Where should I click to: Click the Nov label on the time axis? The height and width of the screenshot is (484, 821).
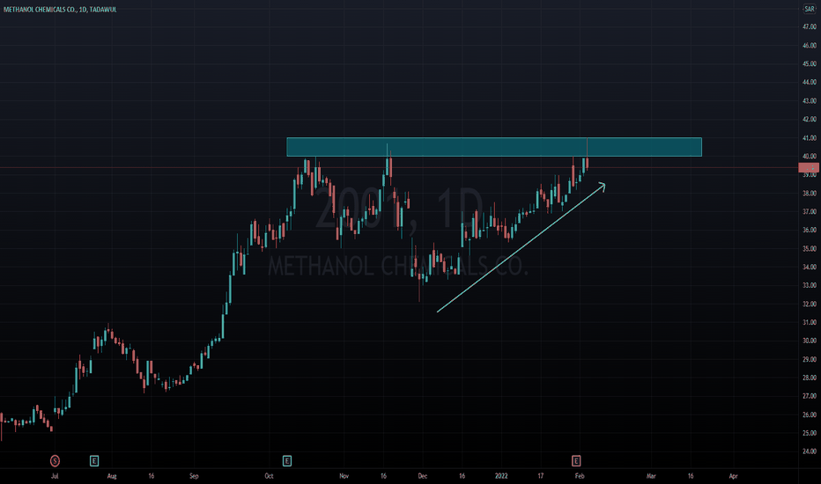[x=344, y=476]
